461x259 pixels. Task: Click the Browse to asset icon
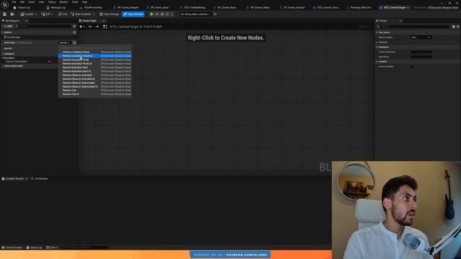click(12, 14)
